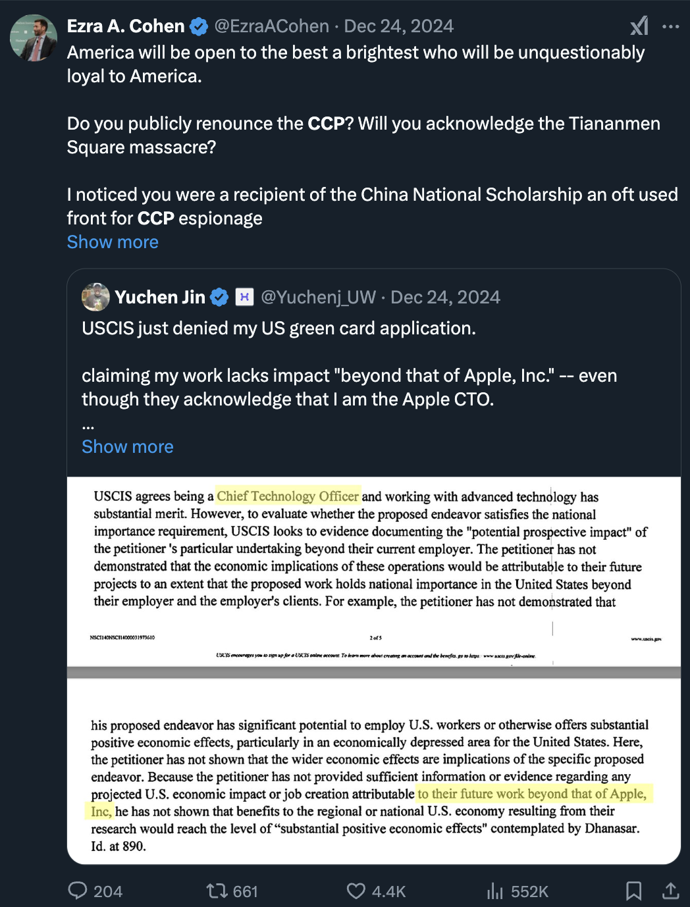This screenshot has width=690, height=907.
Task: Open the Grok icon on the post
Action: (x=639, y=26)
